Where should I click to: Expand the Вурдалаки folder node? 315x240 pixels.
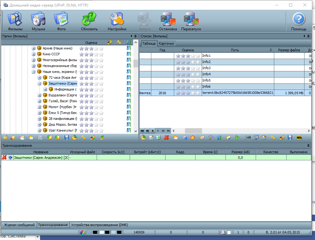40,95
